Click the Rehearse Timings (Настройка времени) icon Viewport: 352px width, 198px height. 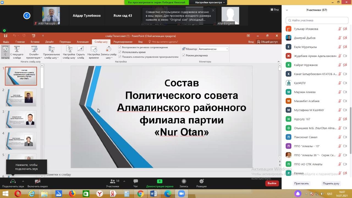[94, 49]
